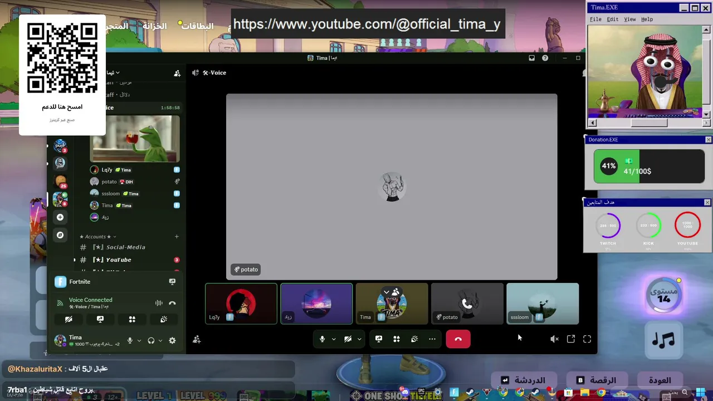Image resolution: width=713 pixels, height=401 pixels.
Task: Open Discord help question mark icon
Action: pyautogui.click(x=545, y=58)
